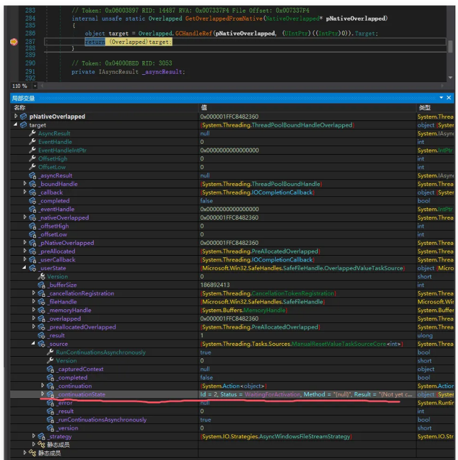Screen dimensions: 458x460
Task: Click the _asyncResult private field icon
Action: 33,175
